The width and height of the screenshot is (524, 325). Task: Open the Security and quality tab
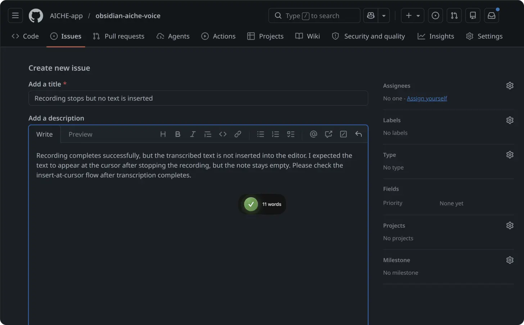click(x=369, y=36)
